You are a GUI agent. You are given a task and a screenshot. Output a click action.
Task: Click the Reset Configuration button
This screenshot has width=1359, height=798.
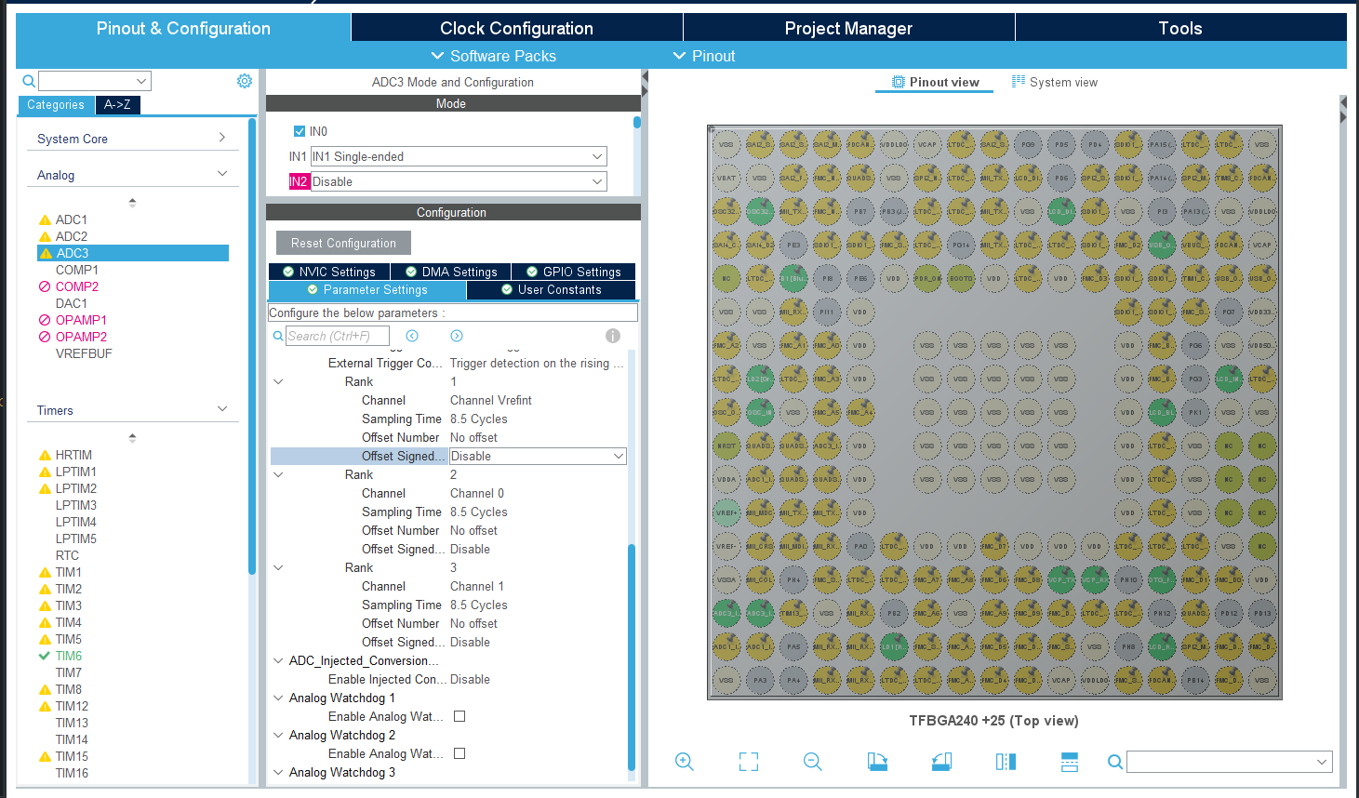(x=343, y=242)
